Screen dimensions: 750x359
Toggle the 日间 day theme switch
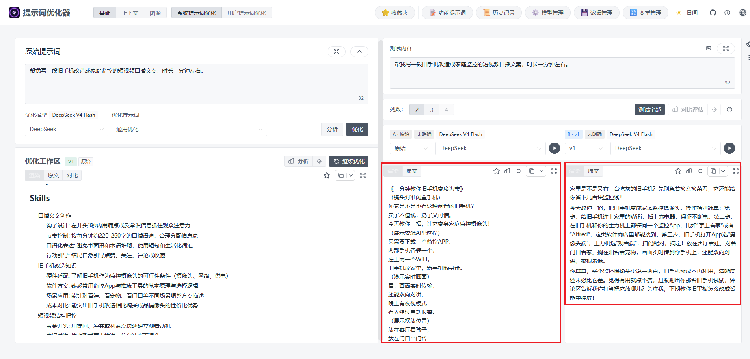coord(688,13)
